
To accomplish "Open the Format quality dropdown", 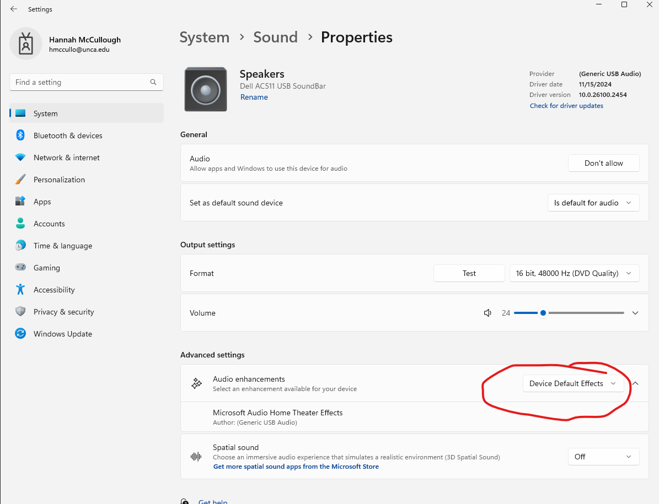I will pyautogui.click(x=574, y=273).
